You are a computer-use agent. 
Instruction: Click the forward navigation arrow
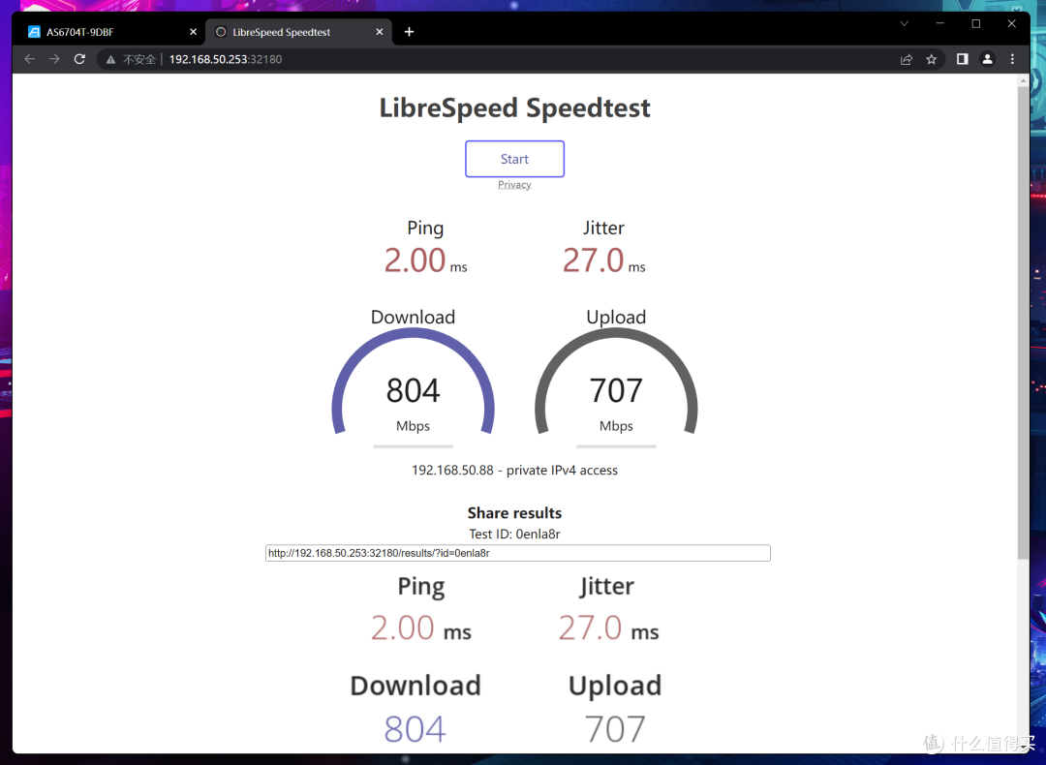[x=54, y=59]
